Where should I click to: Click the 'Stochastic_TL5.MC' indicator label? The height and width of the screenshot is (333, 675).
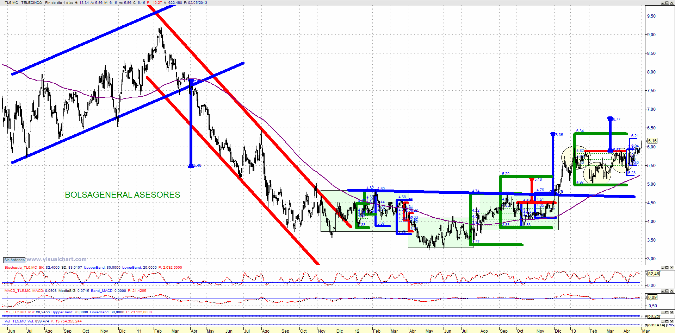20,268
